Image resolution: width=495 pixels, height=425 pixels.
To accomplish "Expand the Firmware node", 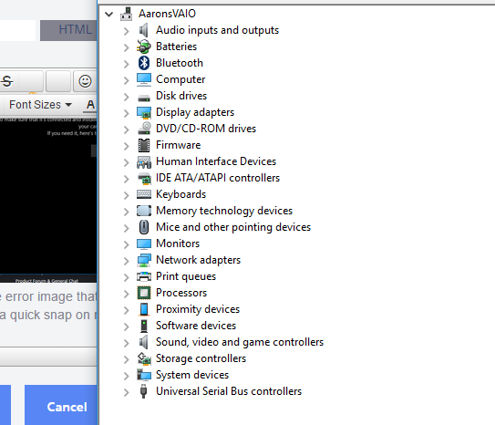I will point(127,146).
